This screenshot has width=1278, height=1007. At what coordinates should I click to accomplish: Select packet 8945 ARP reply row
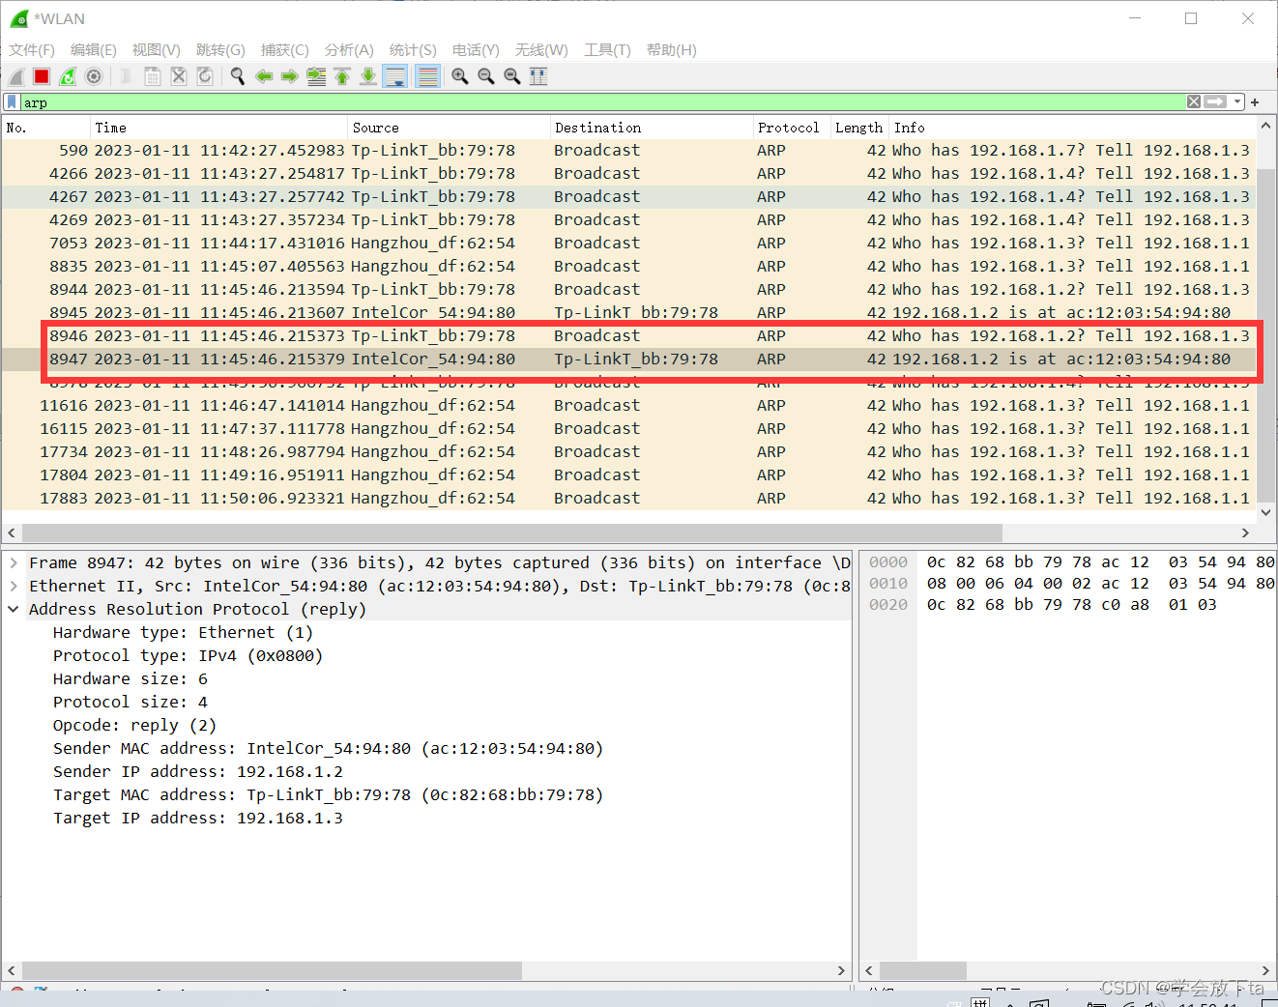(628, 313)
